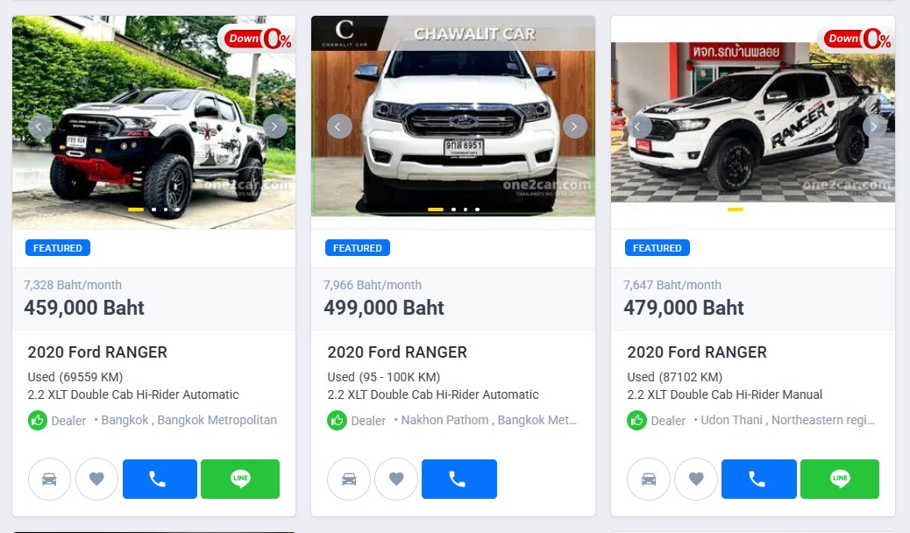Show the previous photo of the Chawalit Car Ranger
Image resolution: width=910 pixels, height=533 pixels.
click(x=339, y=126)
